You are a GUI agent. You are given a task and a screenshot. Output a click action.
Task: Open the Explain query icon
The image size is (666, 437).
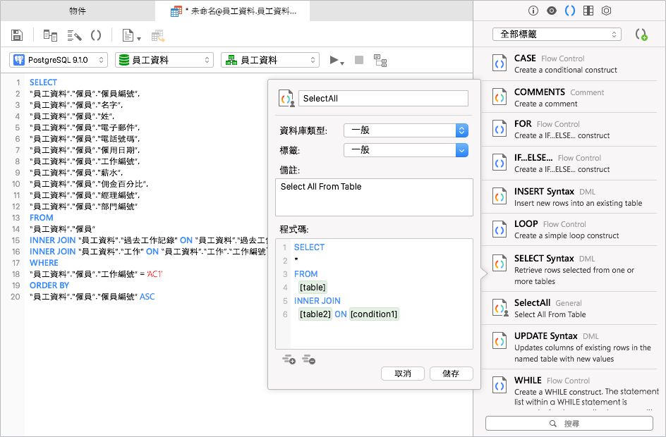pyautogui.click(x=380, y=60)
